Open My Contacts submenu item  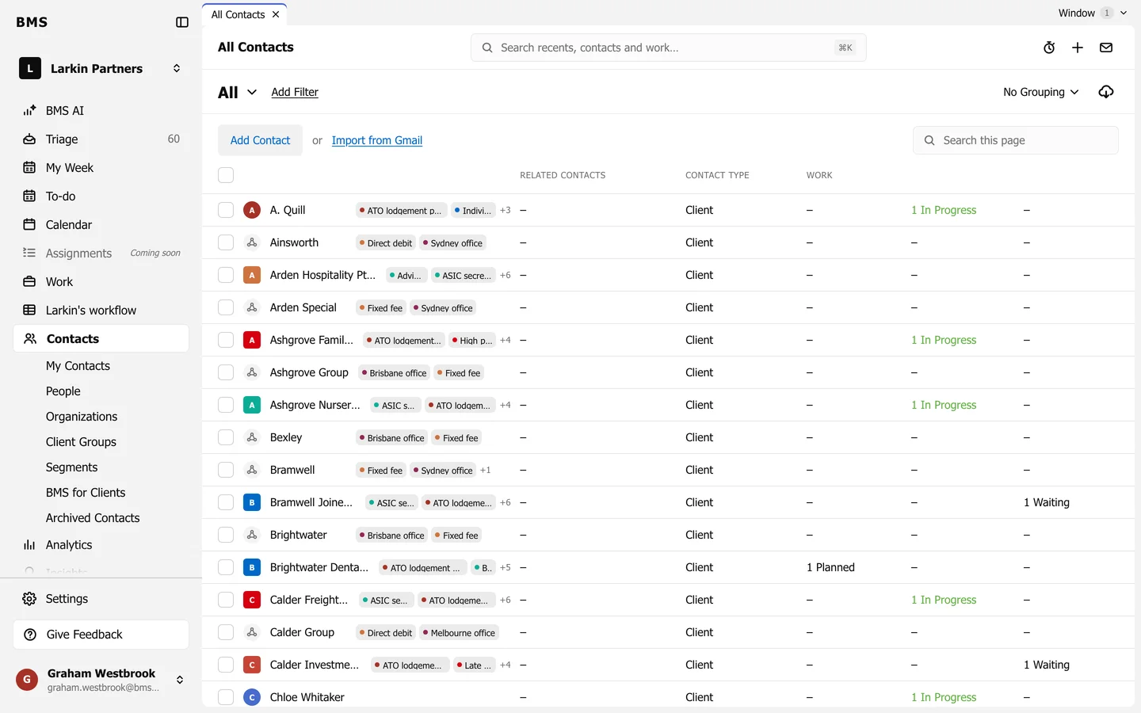coord(78,366)
